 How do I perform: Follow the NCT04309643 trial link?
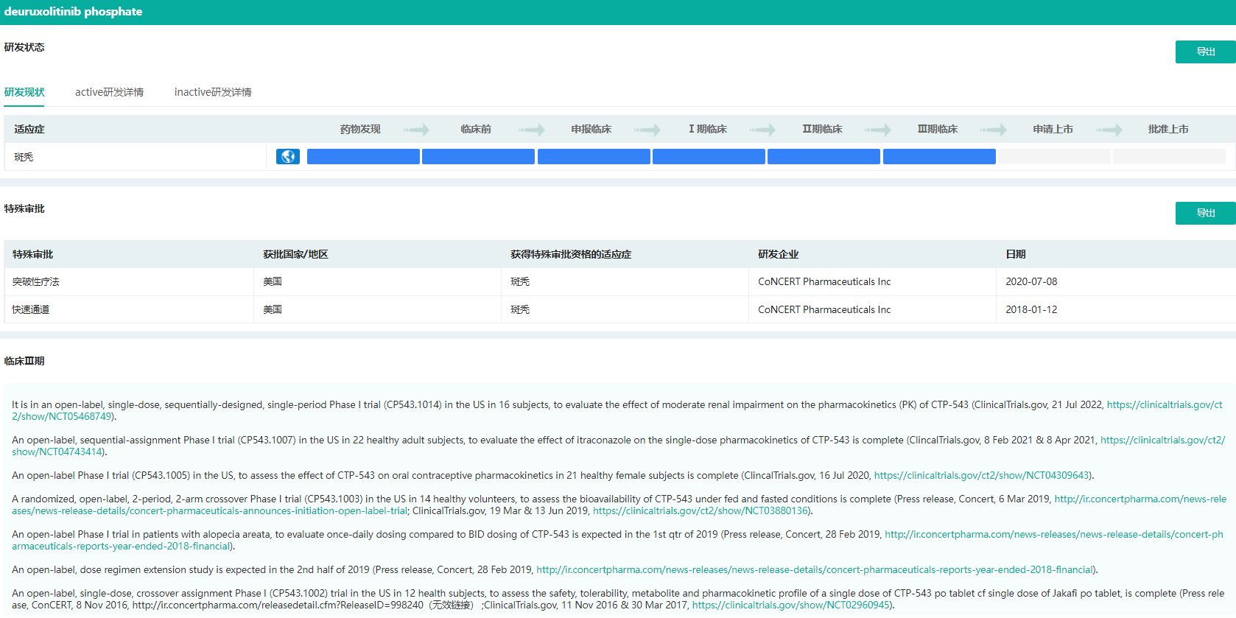pos(982,475)
